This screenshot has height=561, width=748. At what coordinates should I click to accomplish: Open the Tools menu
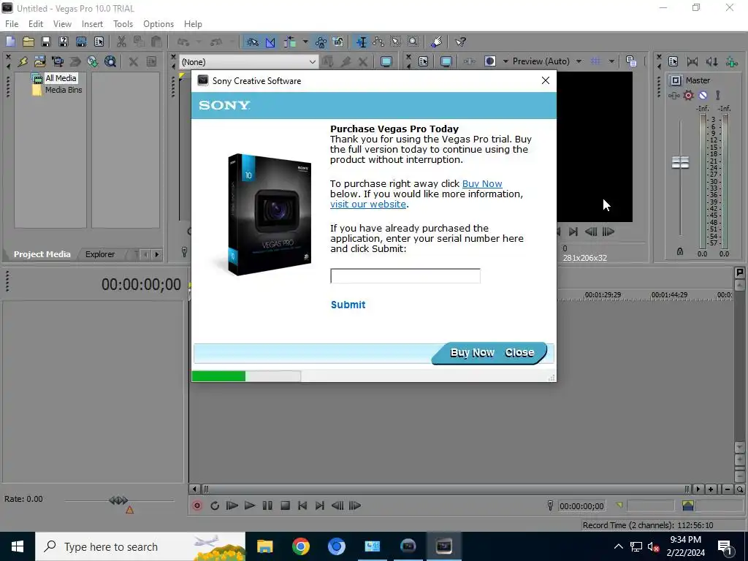click(123, 24)
